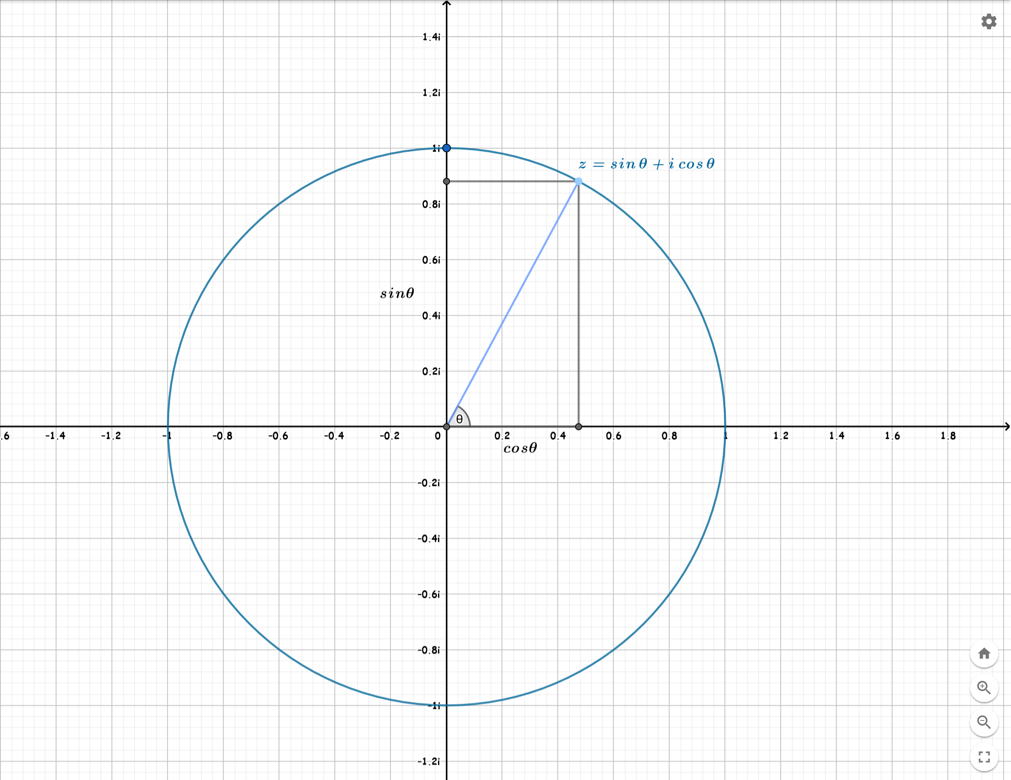The width and height of the screenshot is (1011, 780).
Task: Click the 1.2 real axis label
Action: pos(781,436)
